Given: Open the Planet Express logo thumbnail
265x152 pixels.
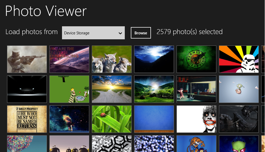Looking at the screenshot, I should (196, 59).
